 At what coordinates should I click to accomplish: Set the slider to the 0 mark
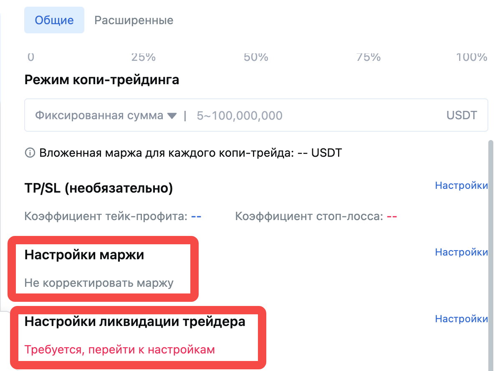point(30,57)
